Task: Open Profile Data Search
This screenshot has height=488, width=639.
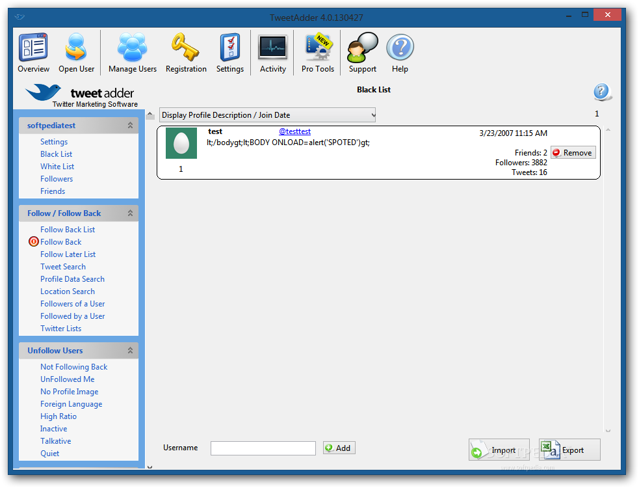Action: click(x=73, y=278)
